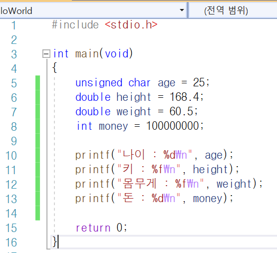
Task: Click the opening brace on line 4
Action: [54, 68]
